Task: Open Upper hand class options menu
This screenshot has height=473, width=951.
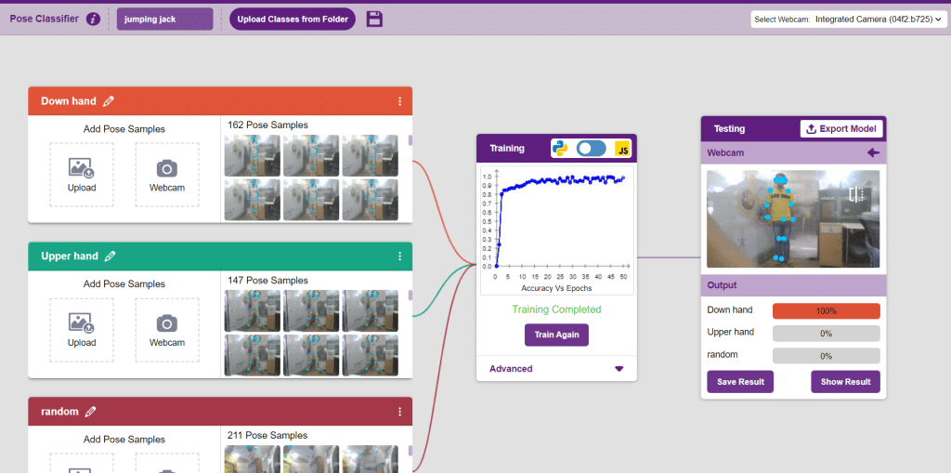Action: click(400, 256)
